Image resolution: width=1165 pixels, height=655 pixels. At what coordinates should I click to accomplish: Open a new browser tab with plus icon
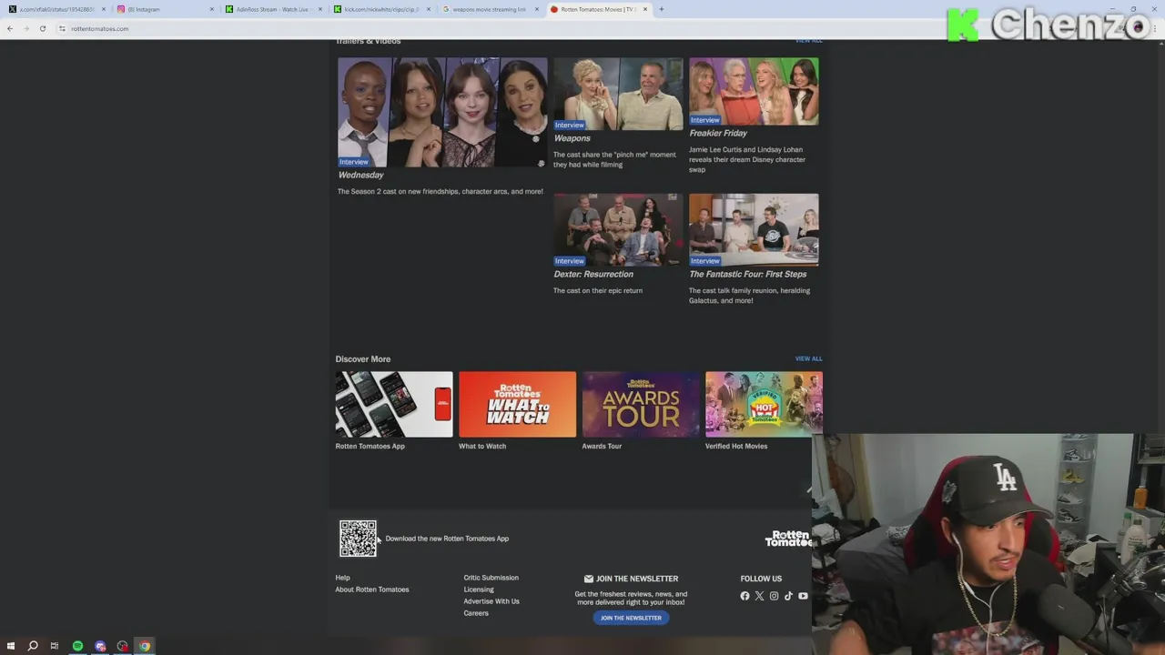(662, 9)
